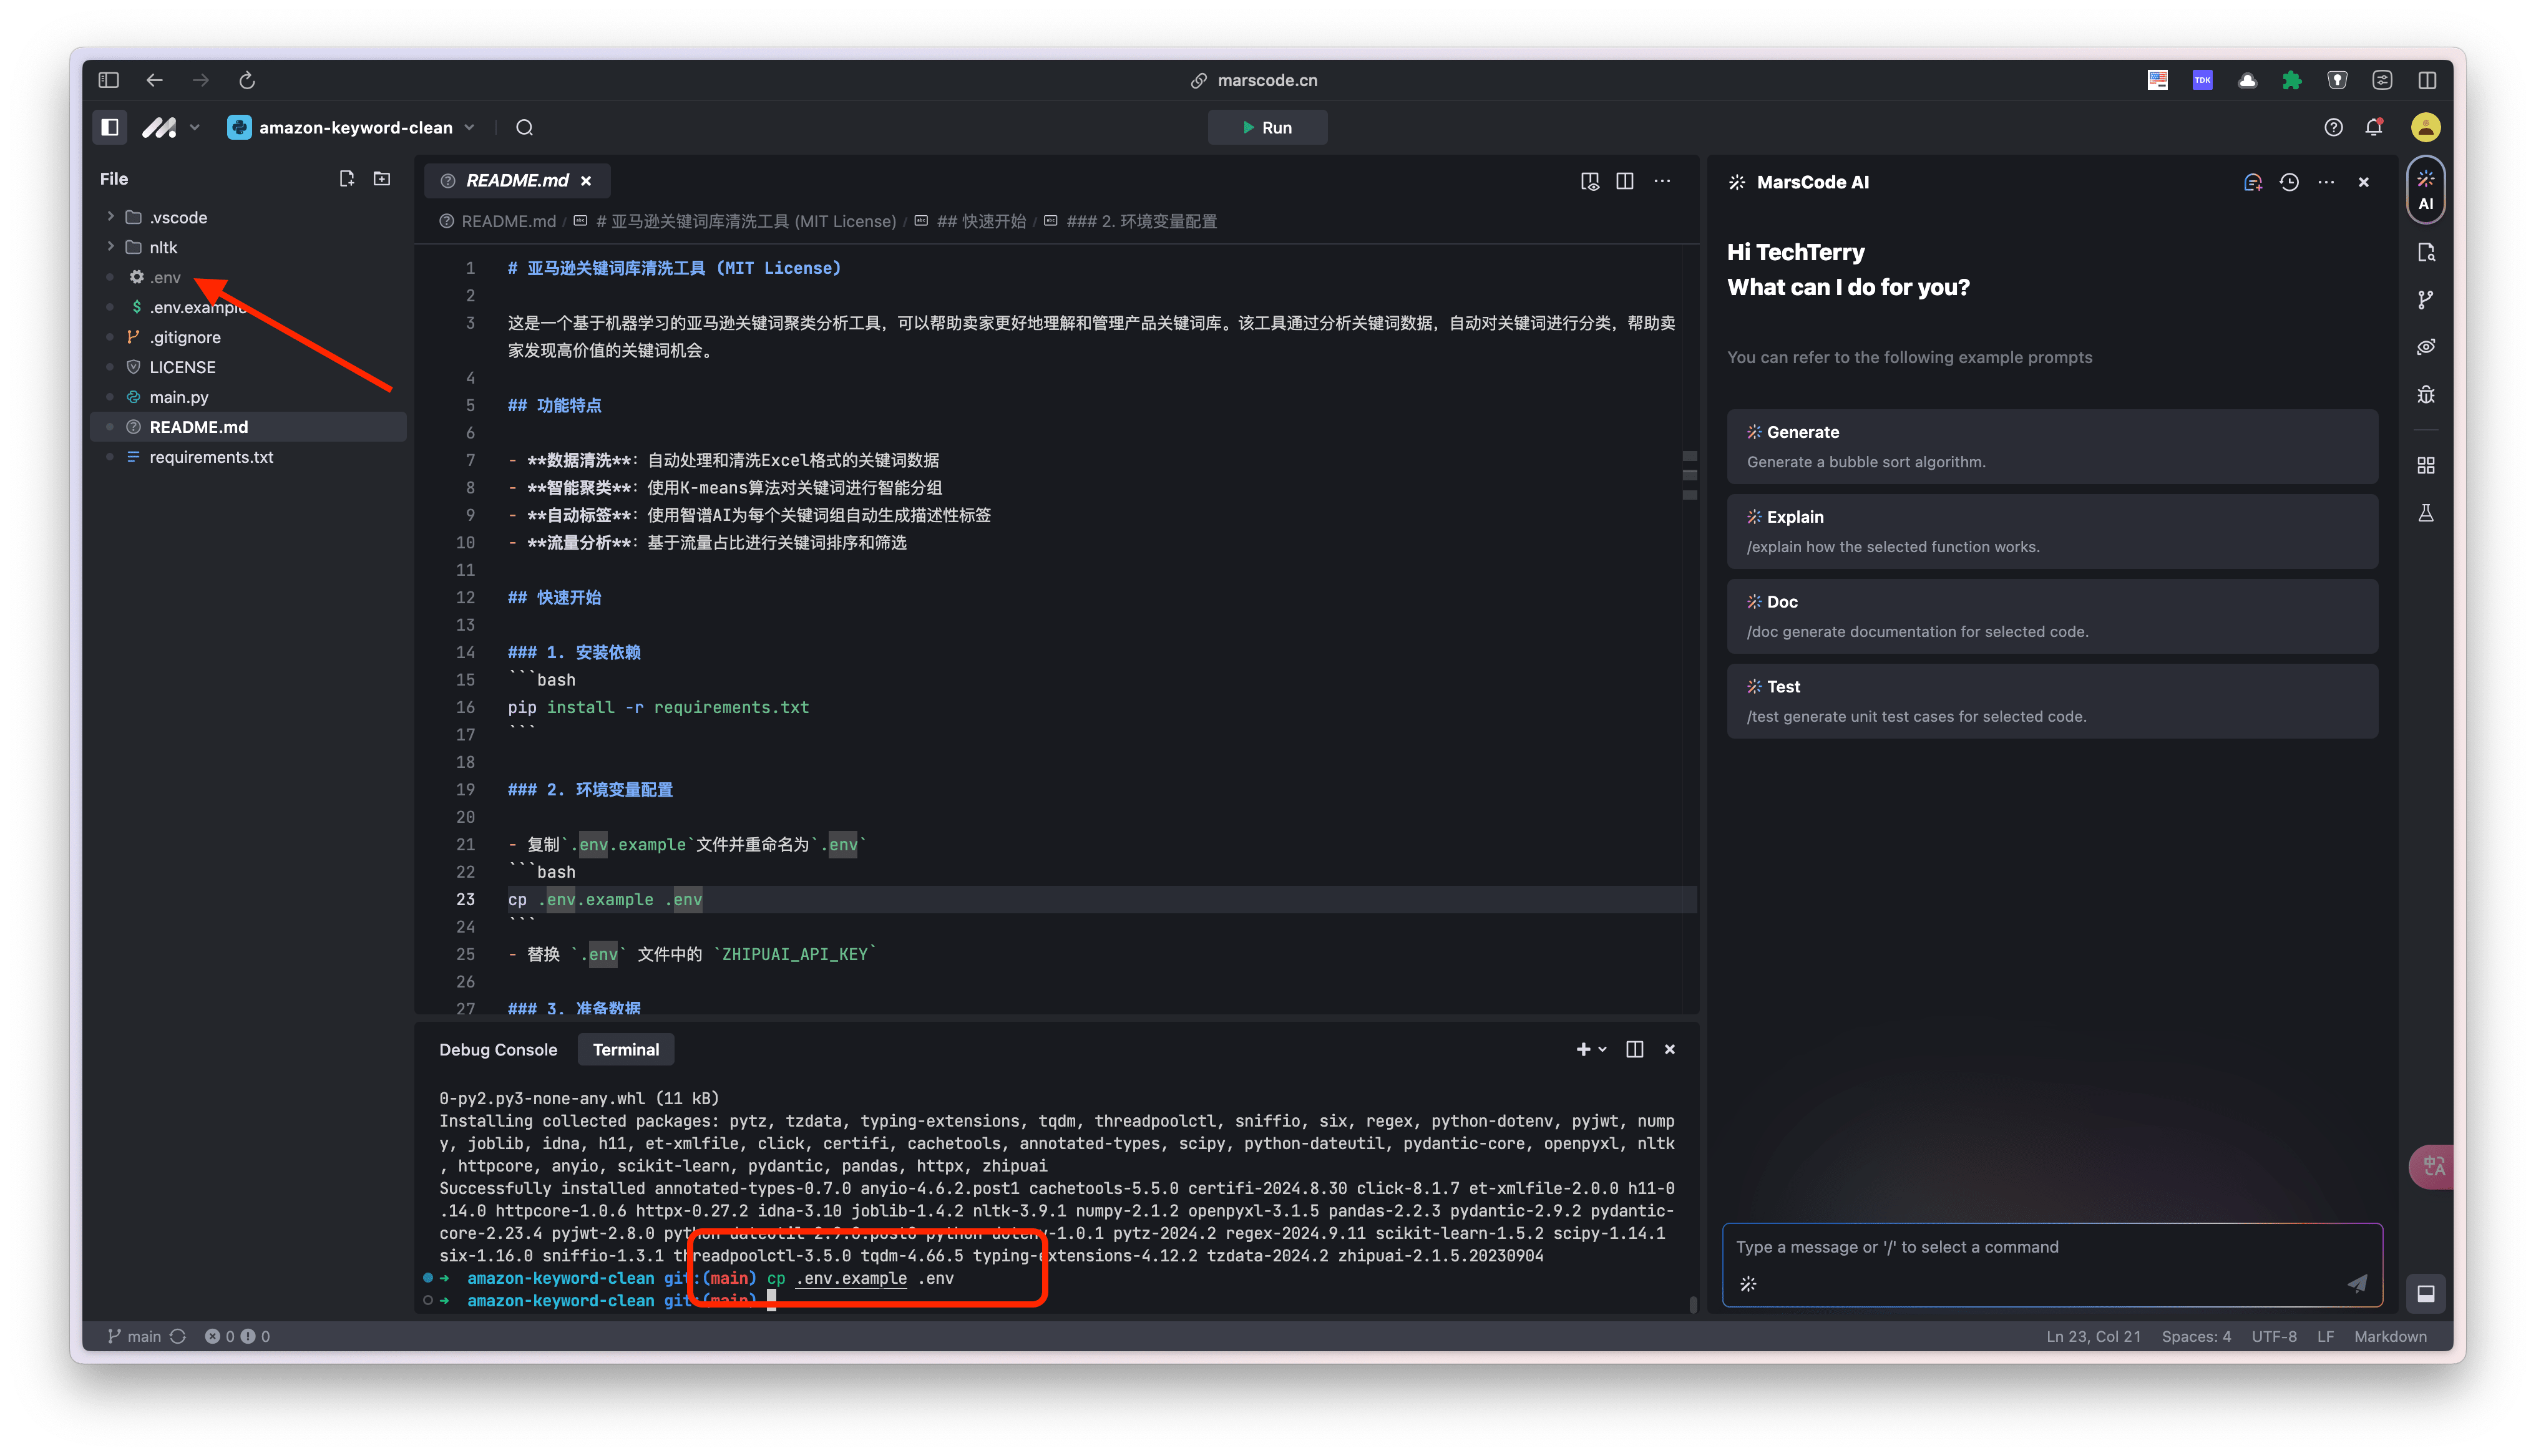Screen dimensions: 2536x1456
Task: Split the terminal panel
Action: [1635, 1049]
